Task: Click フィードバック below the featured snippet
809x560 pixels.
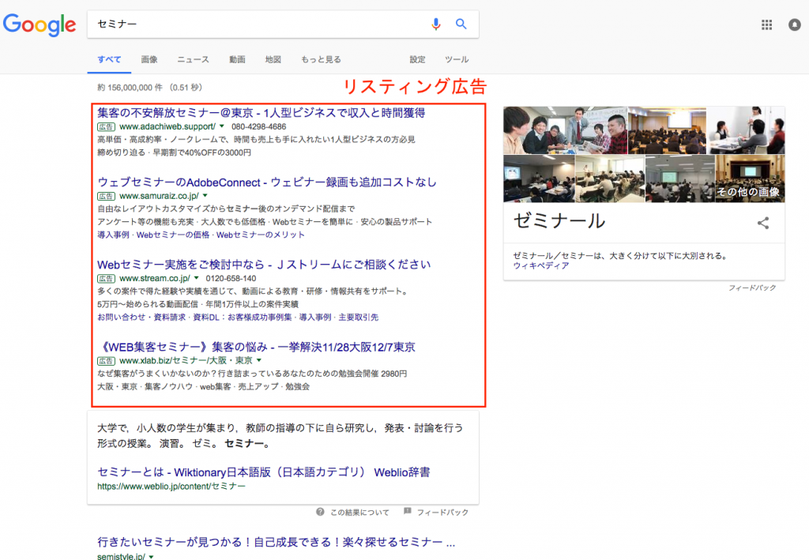Action: coord(442,512)
